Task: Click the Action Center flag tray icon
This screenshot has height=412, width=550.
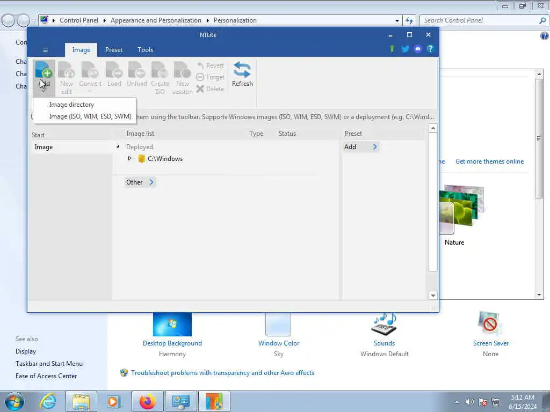Action: tap(483, 402)
